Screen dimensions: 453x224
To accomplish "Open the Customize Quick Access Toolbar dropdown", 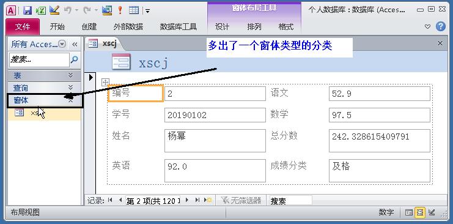I will (147, 11).
